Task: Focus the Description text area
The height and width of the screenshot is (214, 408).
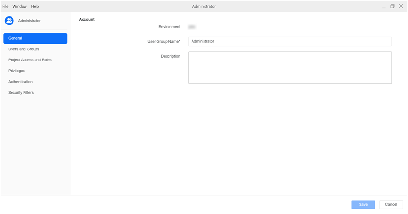Action: pos(289,68)
